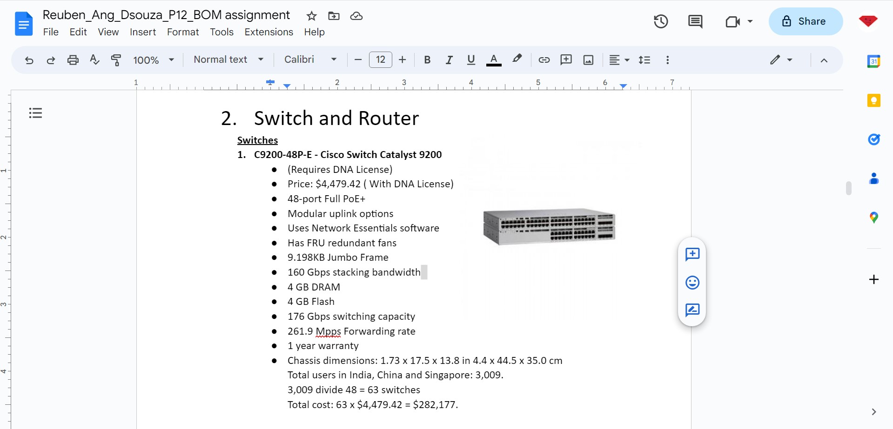Viewport: 893px width, 429px height.
Task: Open the Insert menu
Action: point(143,32)
